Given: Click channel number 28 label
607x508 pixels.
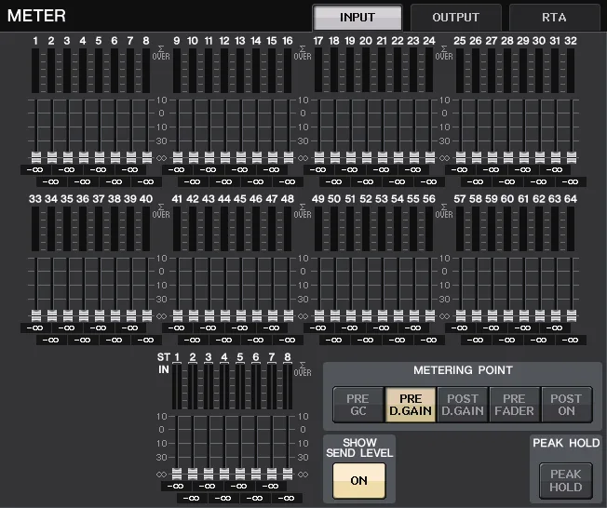Looking at the screenshot, I should [x=507, y=41].
